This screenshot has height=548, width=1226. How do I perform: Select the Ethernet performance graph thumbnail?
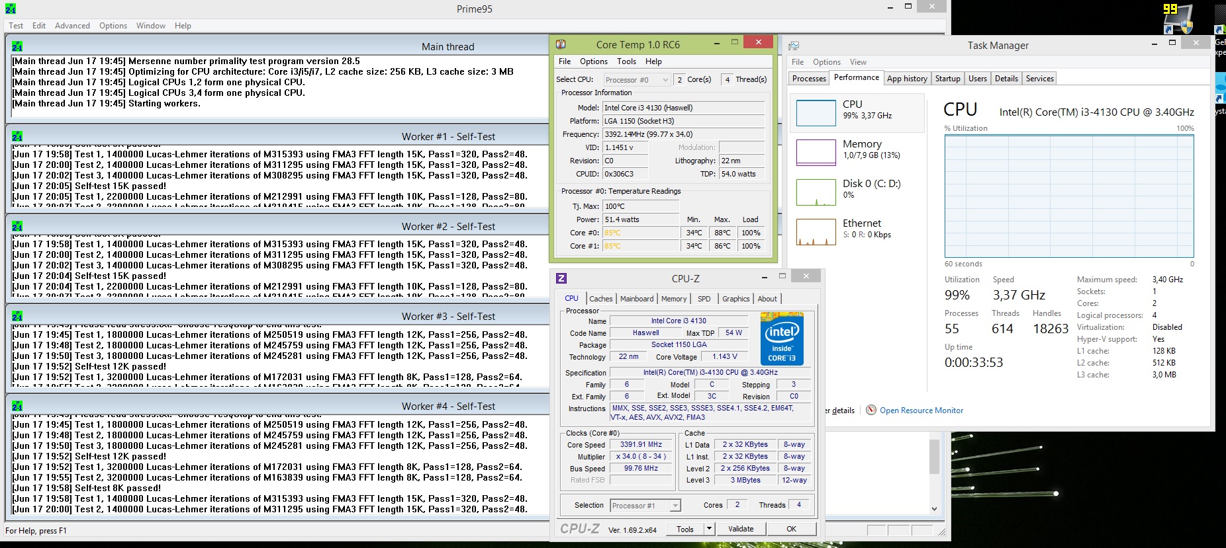(816, 231)
